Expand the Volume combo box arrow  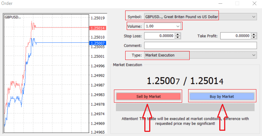[178, 26]
